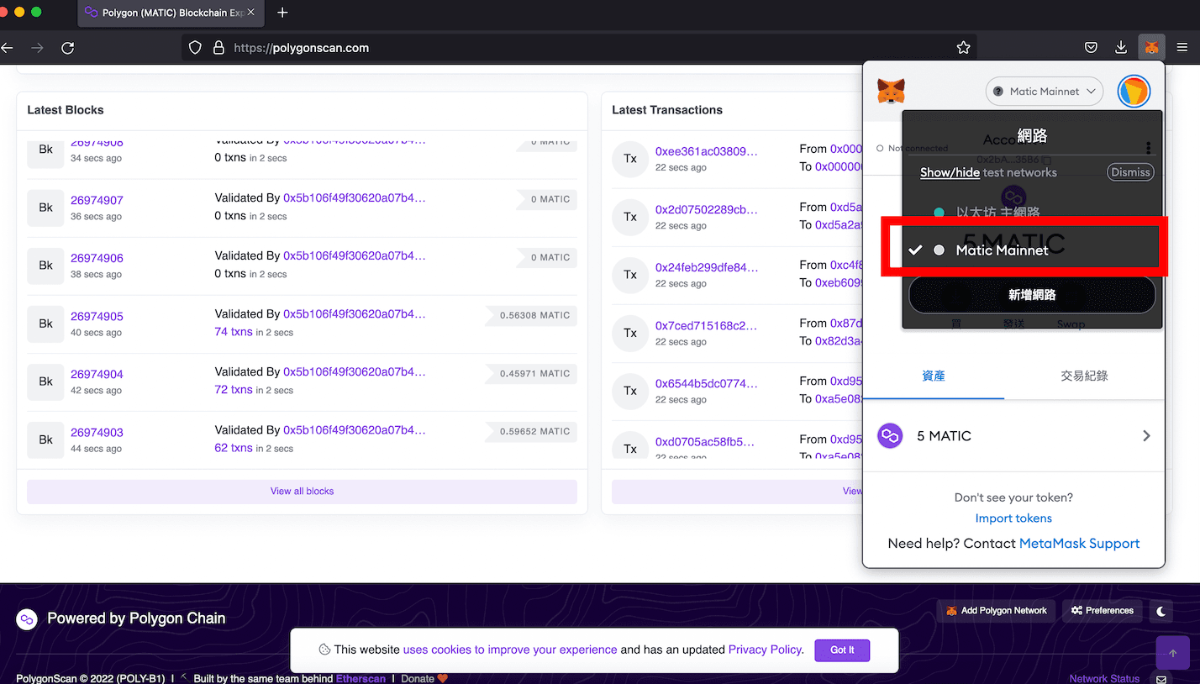Click the Show/hide test networks link
The image size is (1200, 684).
click(950, 172)
